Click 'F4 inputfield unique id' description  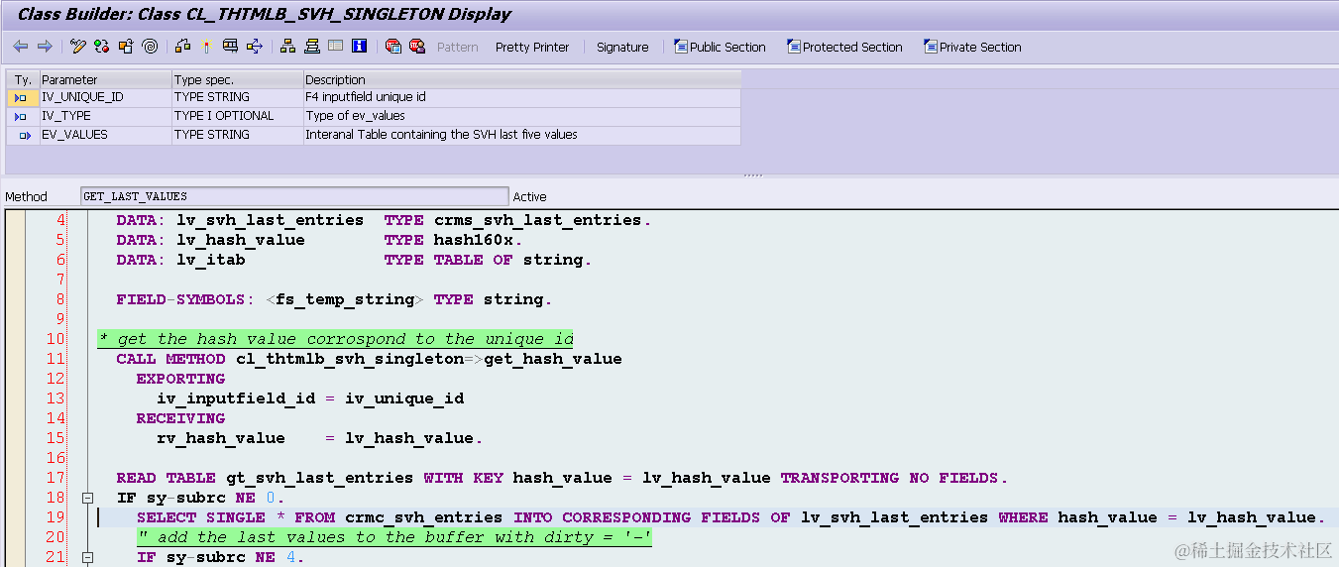click(x=521, y=97)
